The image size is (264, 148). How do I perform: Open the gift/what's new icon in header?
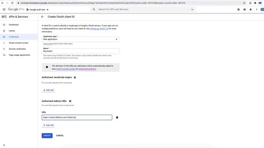click(x=238, y=9)
